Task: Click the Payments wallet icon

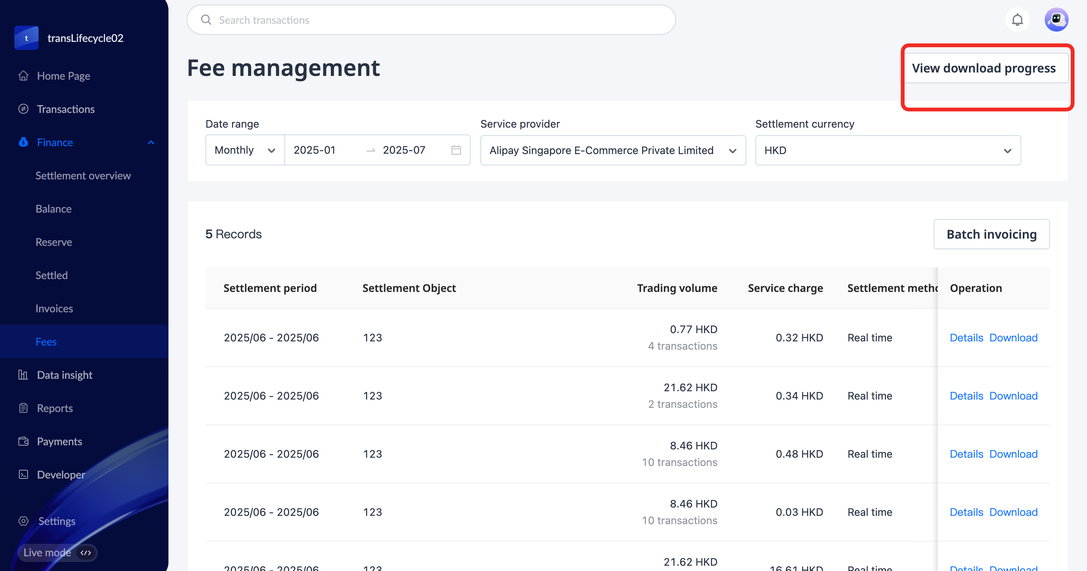Action: tap(24, 441)
